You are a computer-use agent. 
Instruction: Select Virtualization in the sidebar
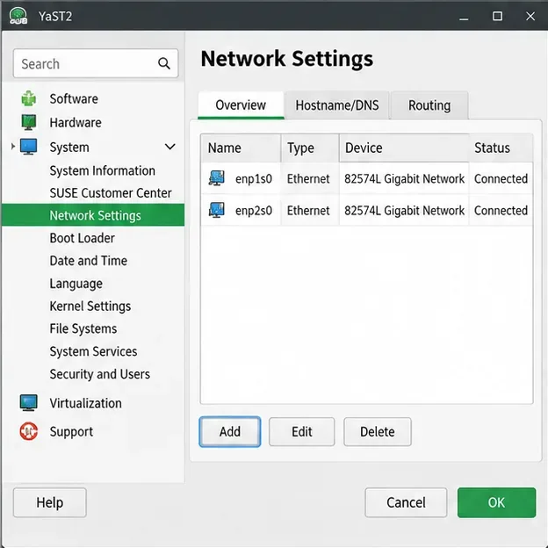pos(86,403)
